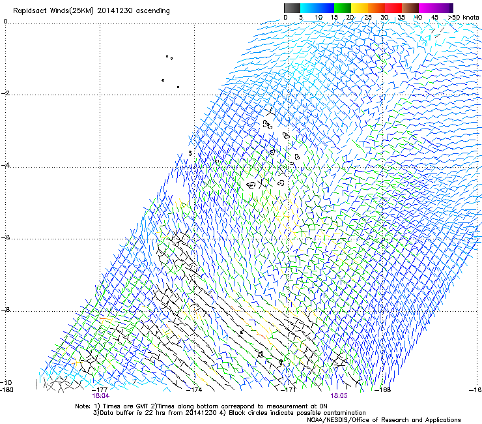The height and width of the screenshot is (424, 482).
Task: Click the '-2' latitude axis label
Action: (6, 93)
